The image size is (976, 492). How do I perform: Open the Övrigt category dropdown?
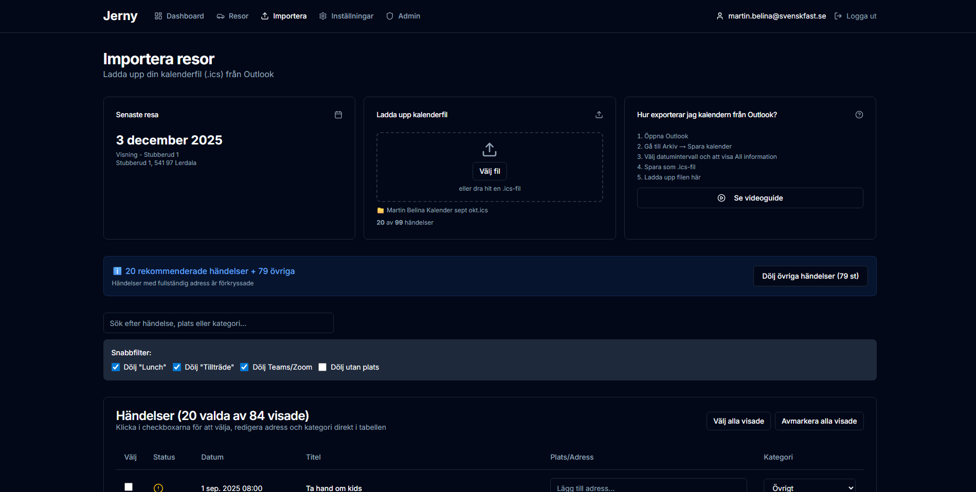[x=810, y=487]
